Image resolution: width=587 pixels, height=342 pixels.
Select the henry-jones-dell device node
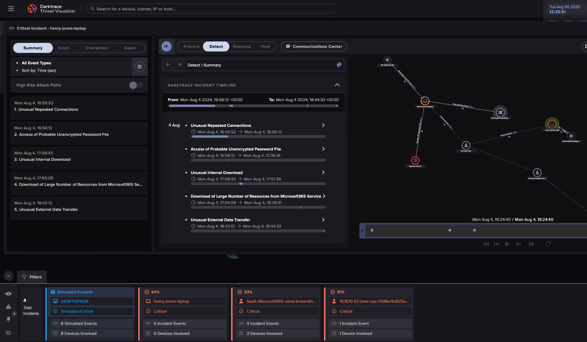[552, 124]
